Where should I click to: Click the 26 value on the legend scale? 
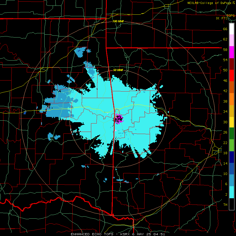[x=225, y=132]
